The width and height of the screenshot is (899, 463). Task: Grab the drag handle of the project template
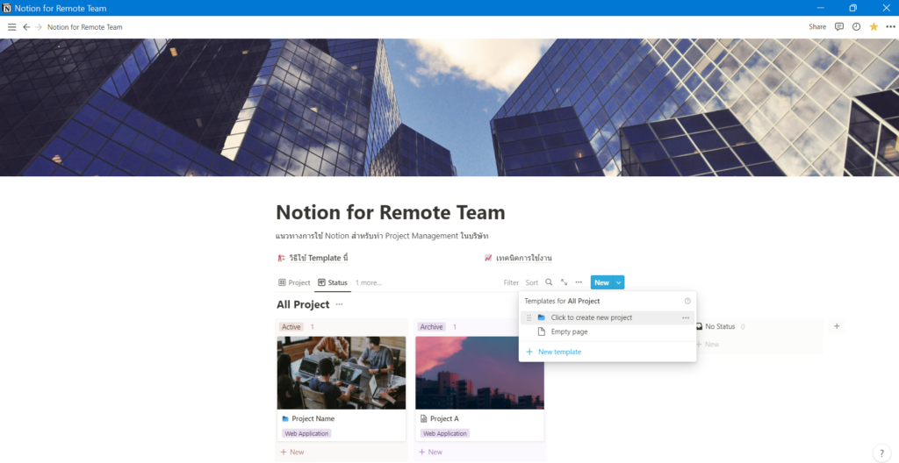[x=529, y=317]
